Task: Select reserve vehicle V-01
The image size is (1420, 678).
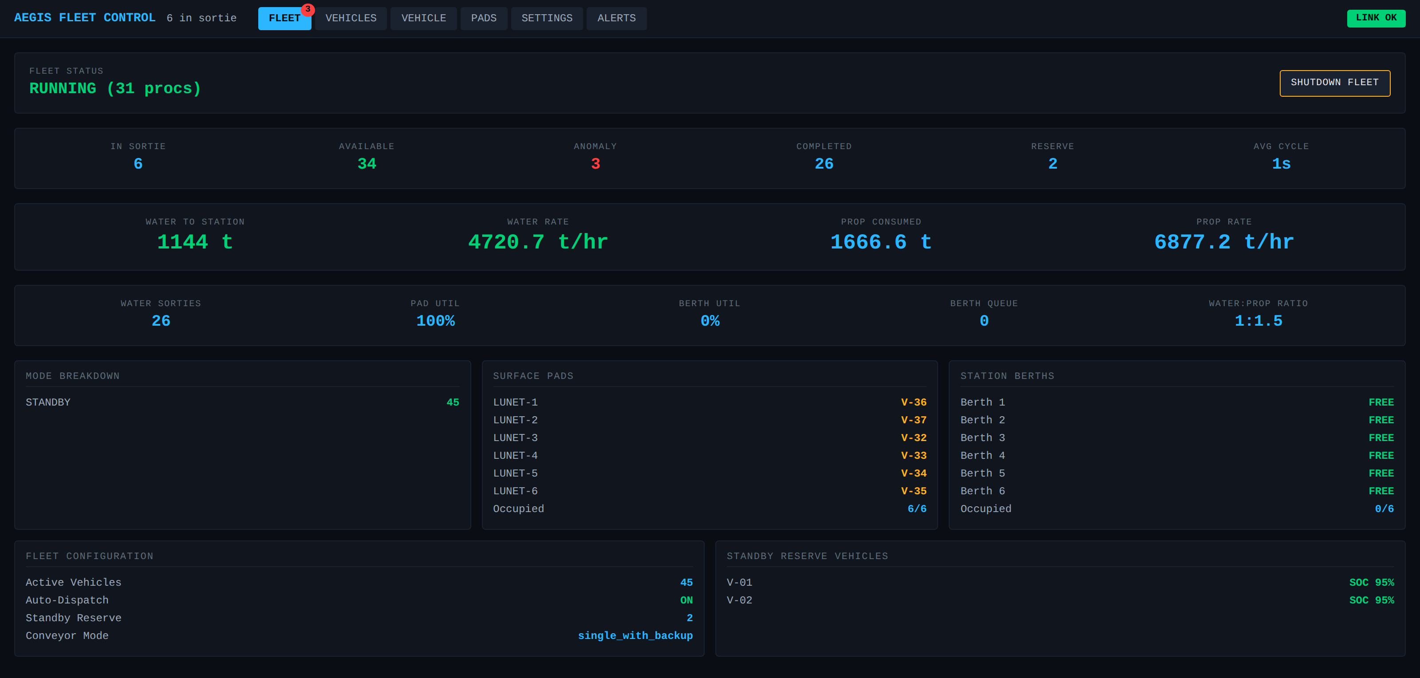Action: click(739, 583)
